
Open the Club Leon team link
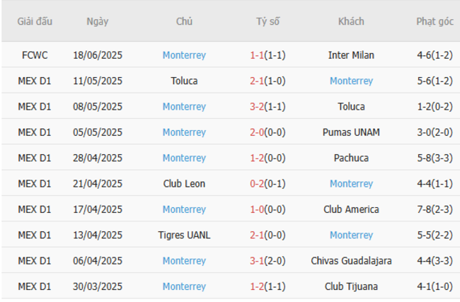point(184,184)
